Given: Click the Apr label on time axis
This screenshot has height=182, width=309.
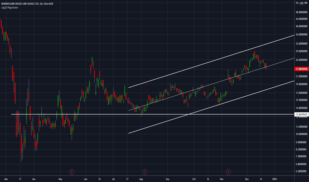Looking at the screenshot, I should 34,179.
